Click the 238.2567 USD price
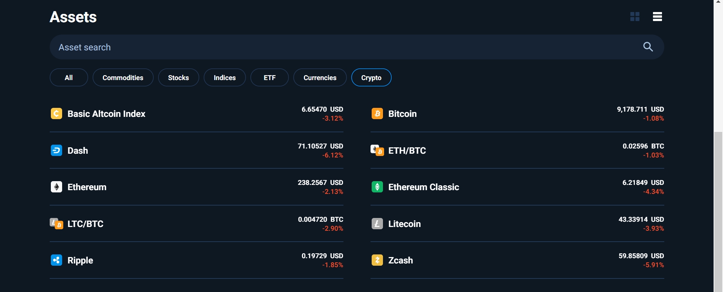The width and height of the screenshot is (723, 292). coord(320,183)
